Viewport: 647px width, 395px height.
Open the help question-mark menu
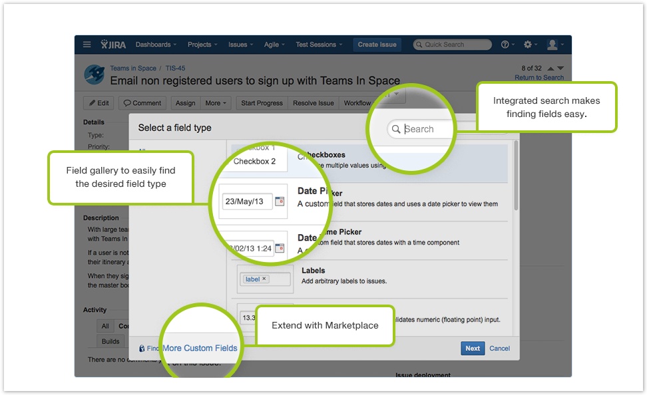(507, 44)
